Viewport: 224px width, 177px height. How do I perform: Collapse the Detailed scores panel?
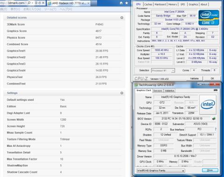click(122, 18)
